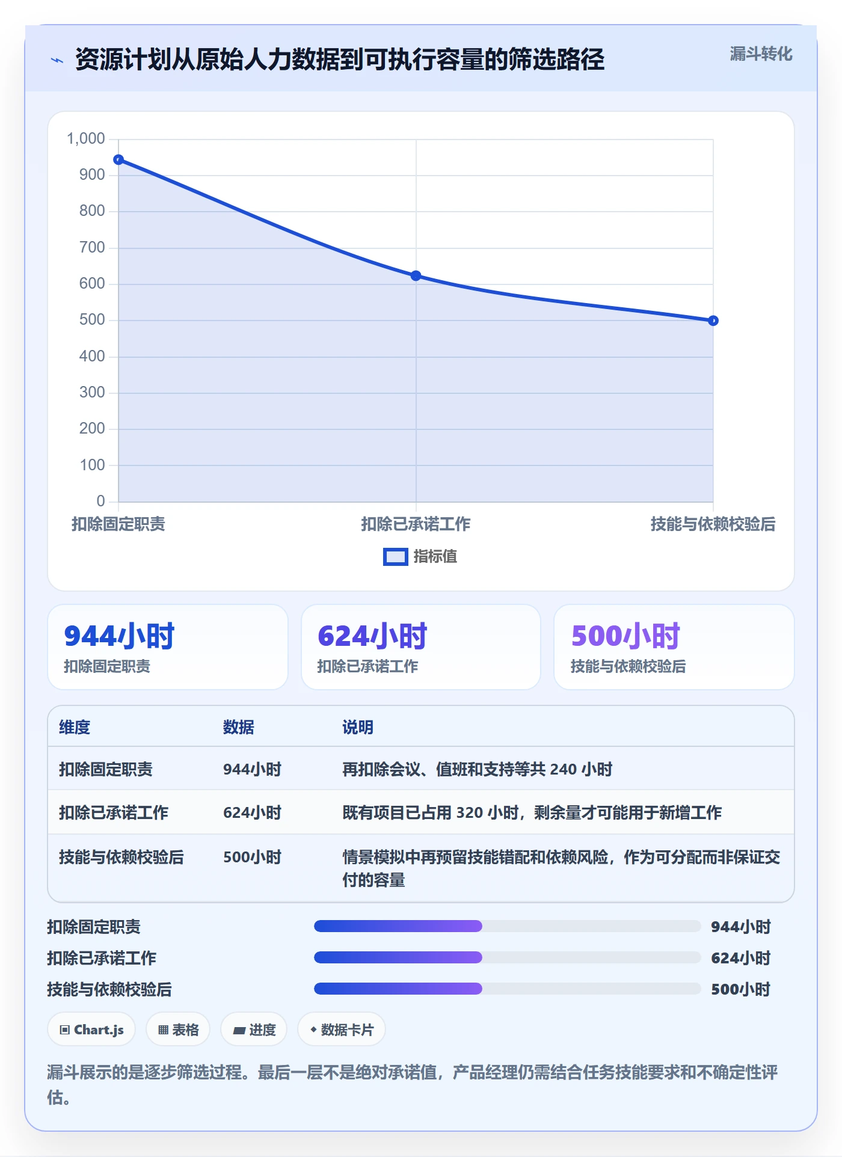Screen dimensions: 842x1157
Task: Click the 指标值 legend label
Action: (x=435, y=557)
